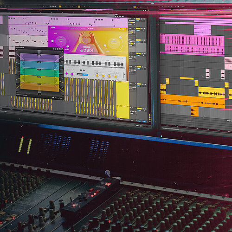Select the blue half of Eden's two-part switch
Image resolution: width=232 pixels, height=232 pixels.
85,75
